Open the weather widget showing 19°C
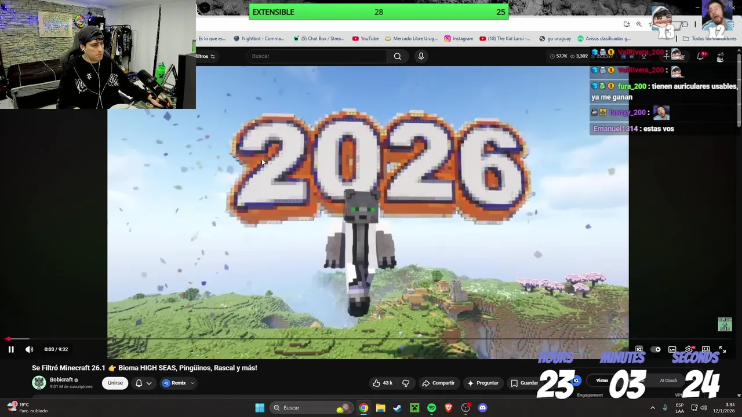Image resolution: width=742 pixels, height=417 pixels. (28, 408)
